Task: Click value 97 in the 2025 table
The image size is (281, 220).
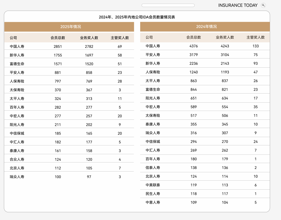Action: coord(89,177)
